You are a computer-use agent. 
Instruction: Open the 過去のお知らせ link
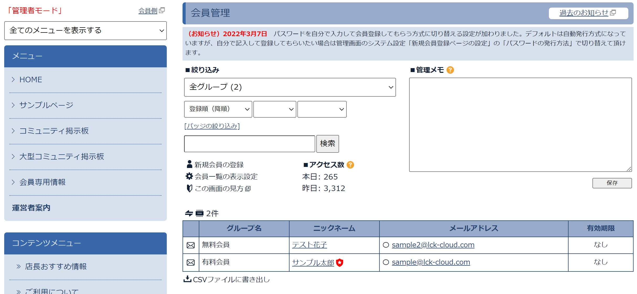click(x=584, y=13)
